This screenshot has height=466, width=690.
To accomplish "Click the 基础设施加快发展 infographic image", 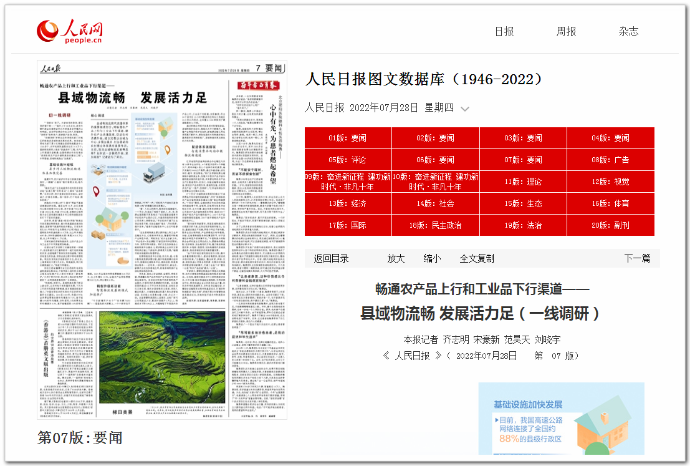I will click(x=562, y=419).
